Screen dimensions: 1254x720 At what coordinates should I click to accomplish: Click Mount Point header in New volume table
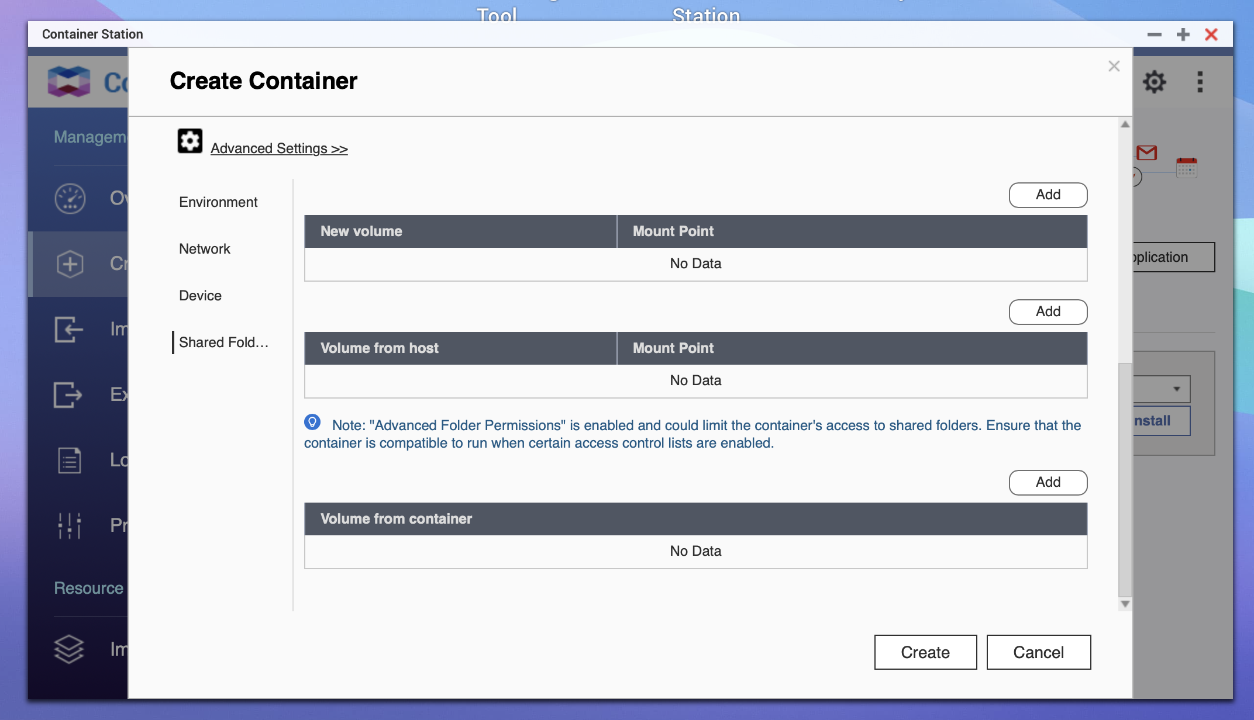tap(852, 231)
